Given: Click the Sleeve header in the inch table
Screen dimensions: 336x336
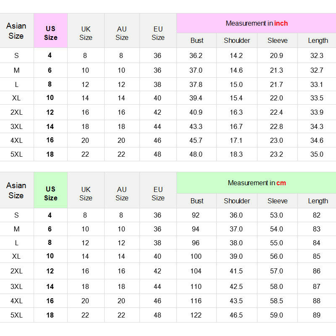Looking at the screenshot, I should pos(277,40).
